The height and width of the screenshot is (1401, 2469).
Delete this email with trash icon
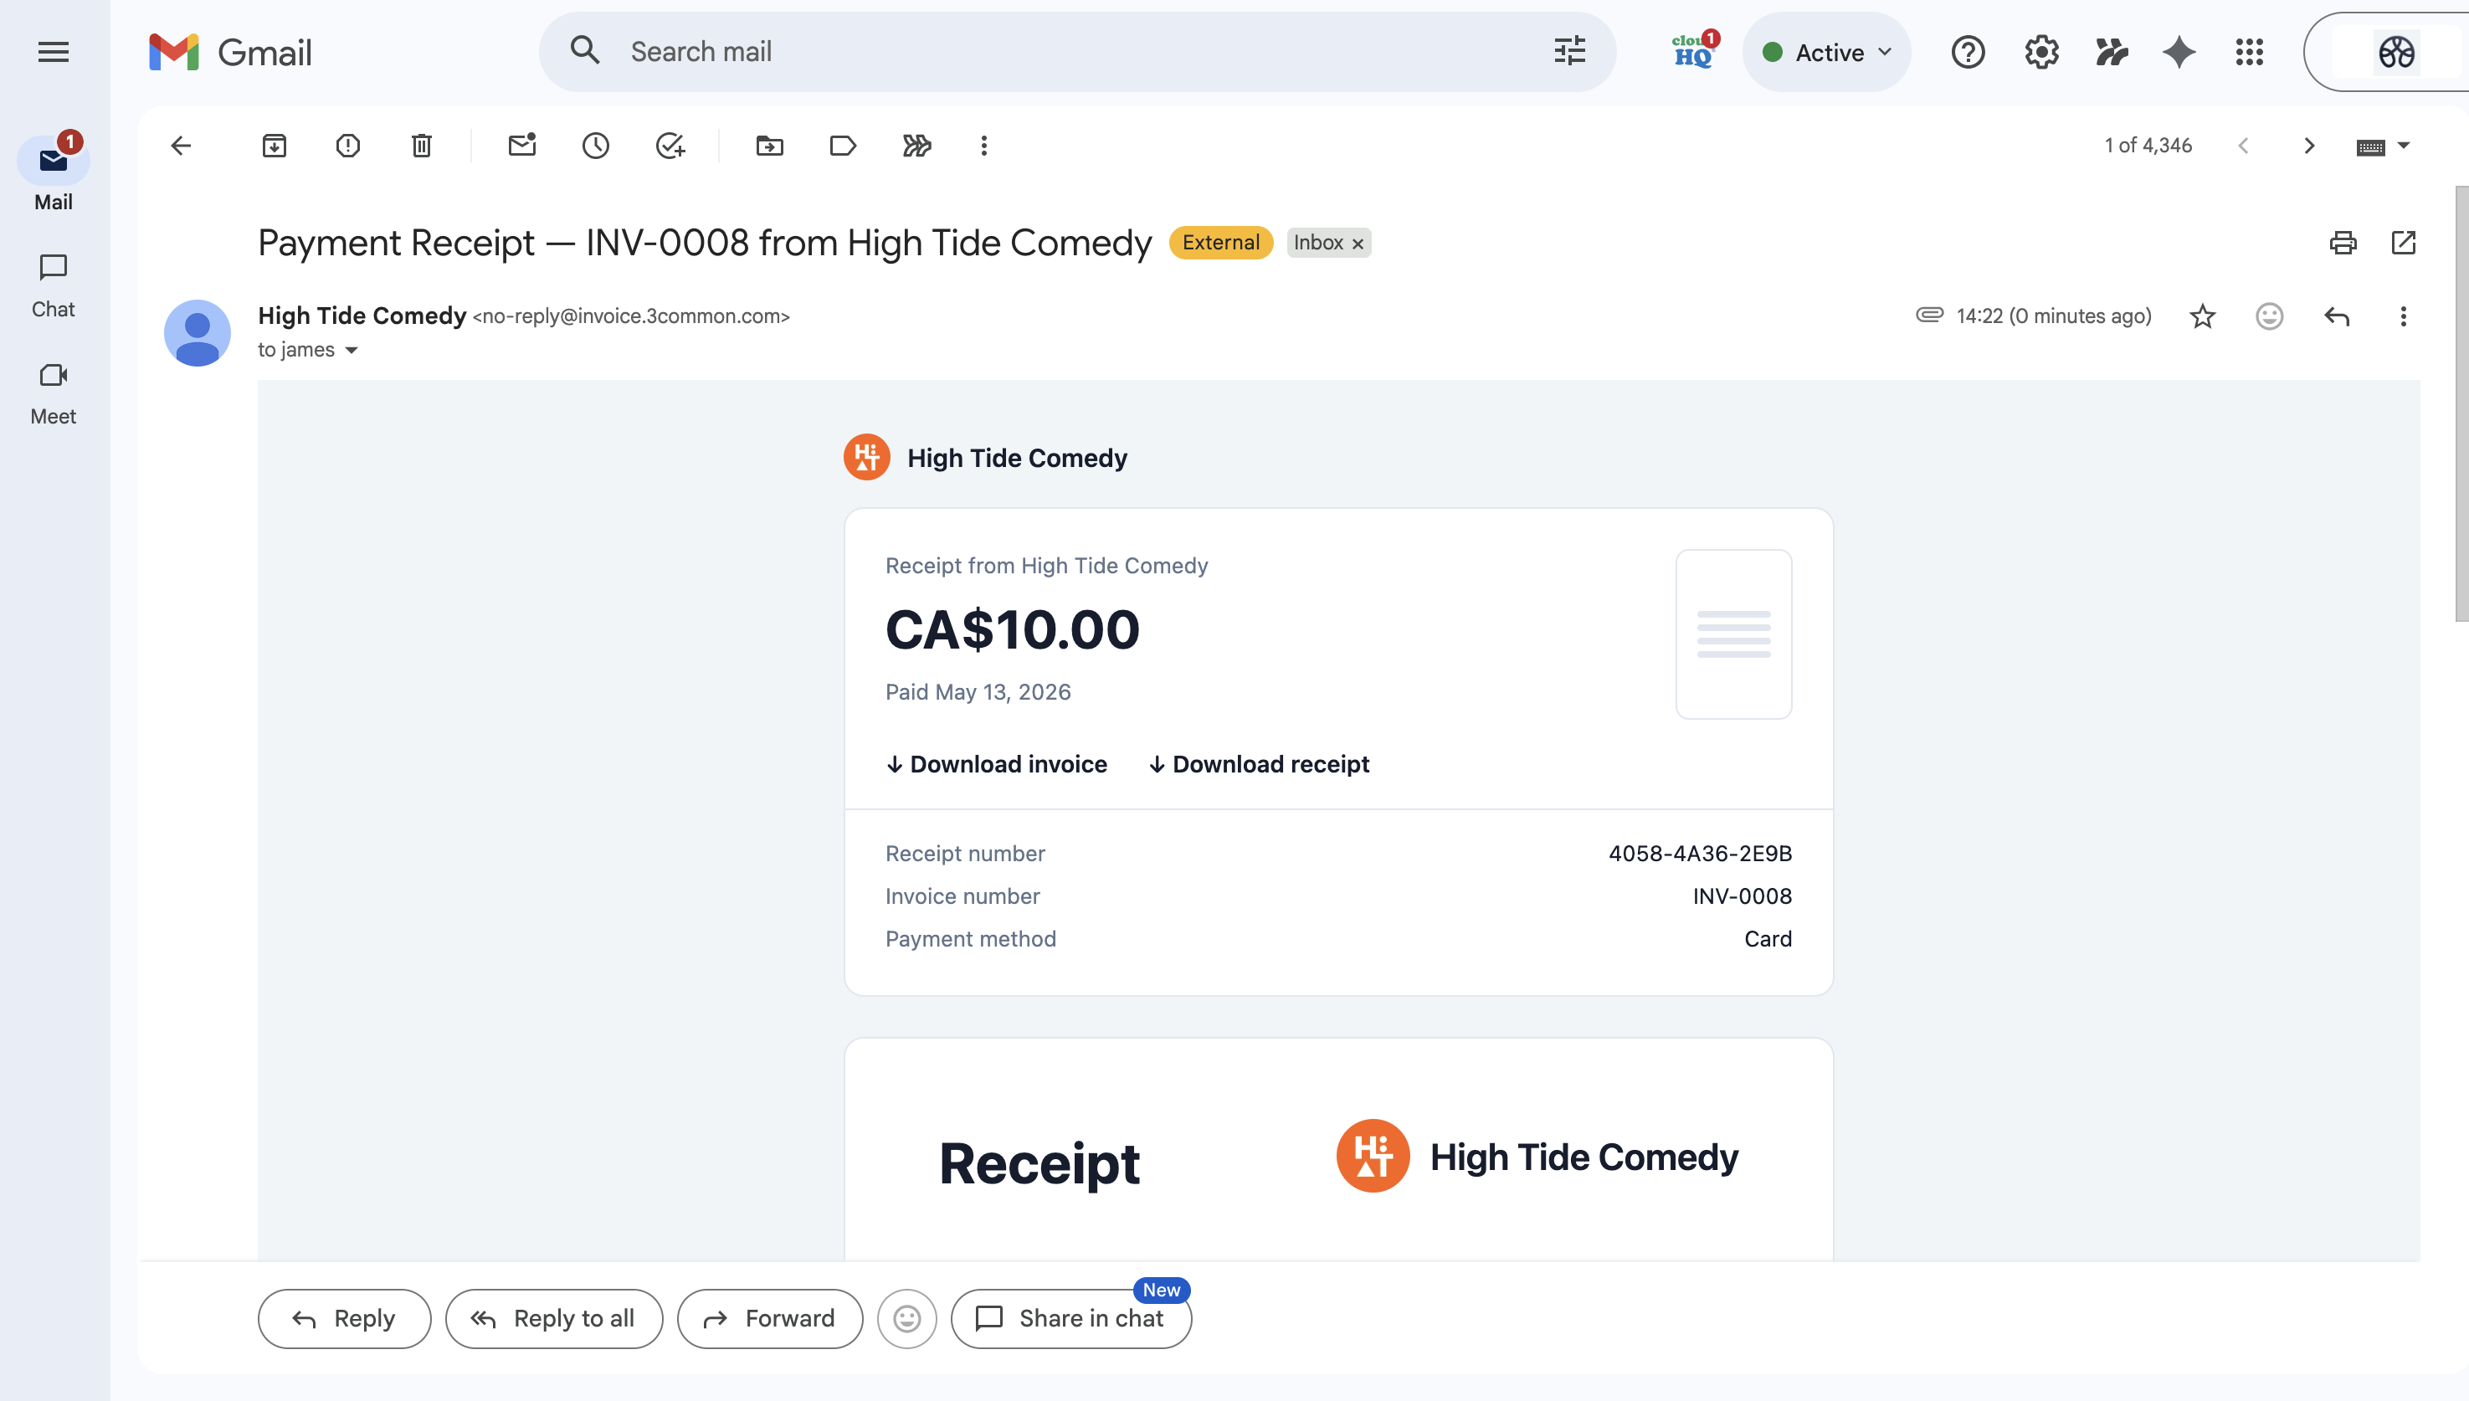pyautogui.click(x=422, y=146)
